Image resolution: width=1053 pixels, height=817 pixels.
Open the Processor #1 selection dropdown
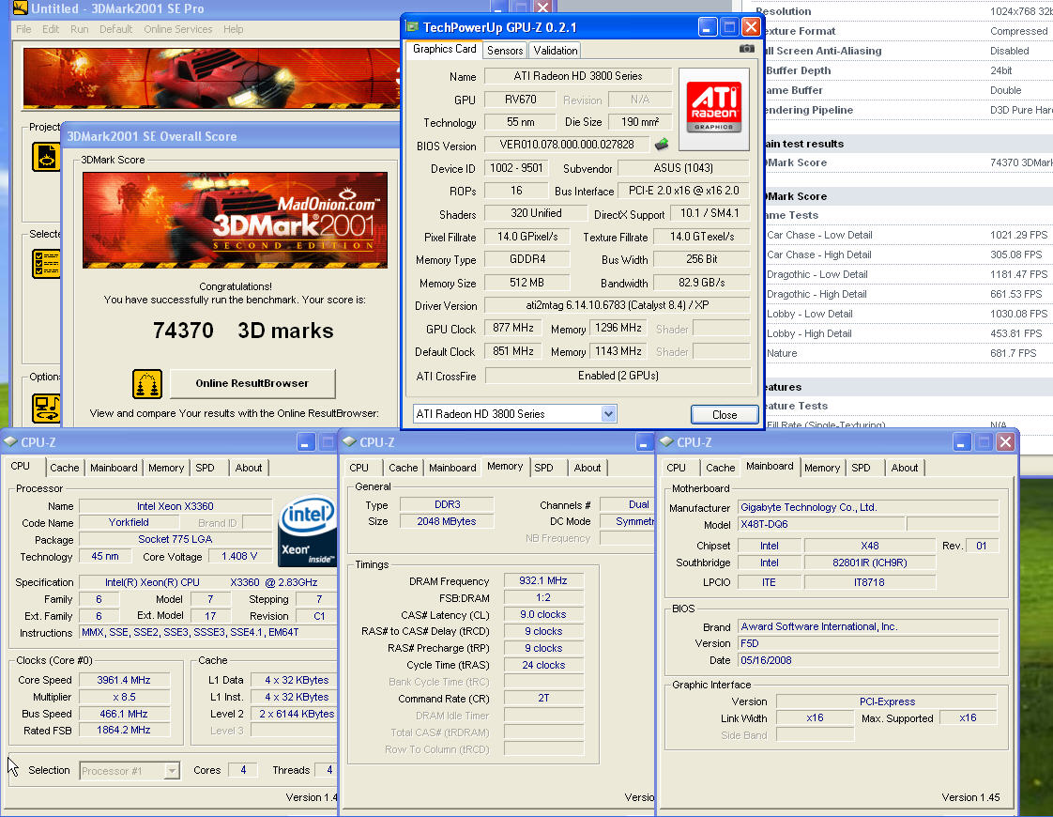pyautogui.click(x=172, y=771)
